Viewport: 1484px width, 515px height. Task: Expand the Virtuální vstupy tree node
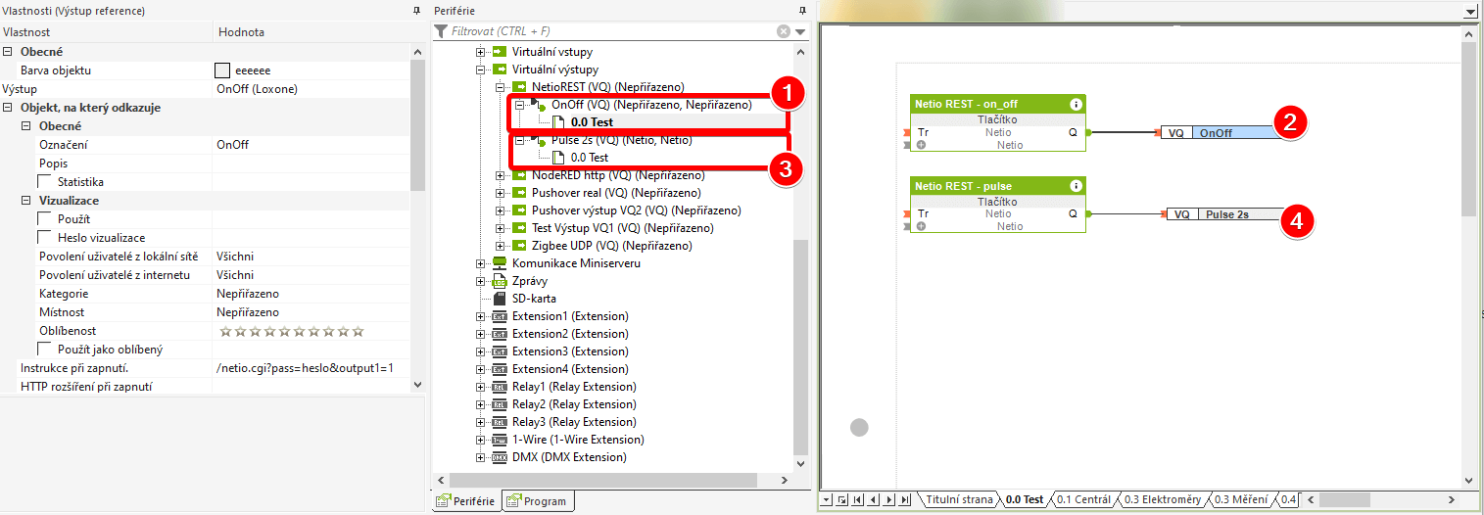tap(481, 52)
